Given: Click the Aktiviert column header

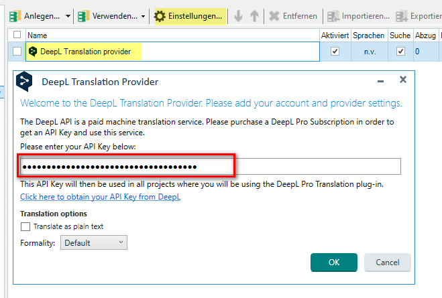Looking at the screenshot, I should [x=335, y=35].
